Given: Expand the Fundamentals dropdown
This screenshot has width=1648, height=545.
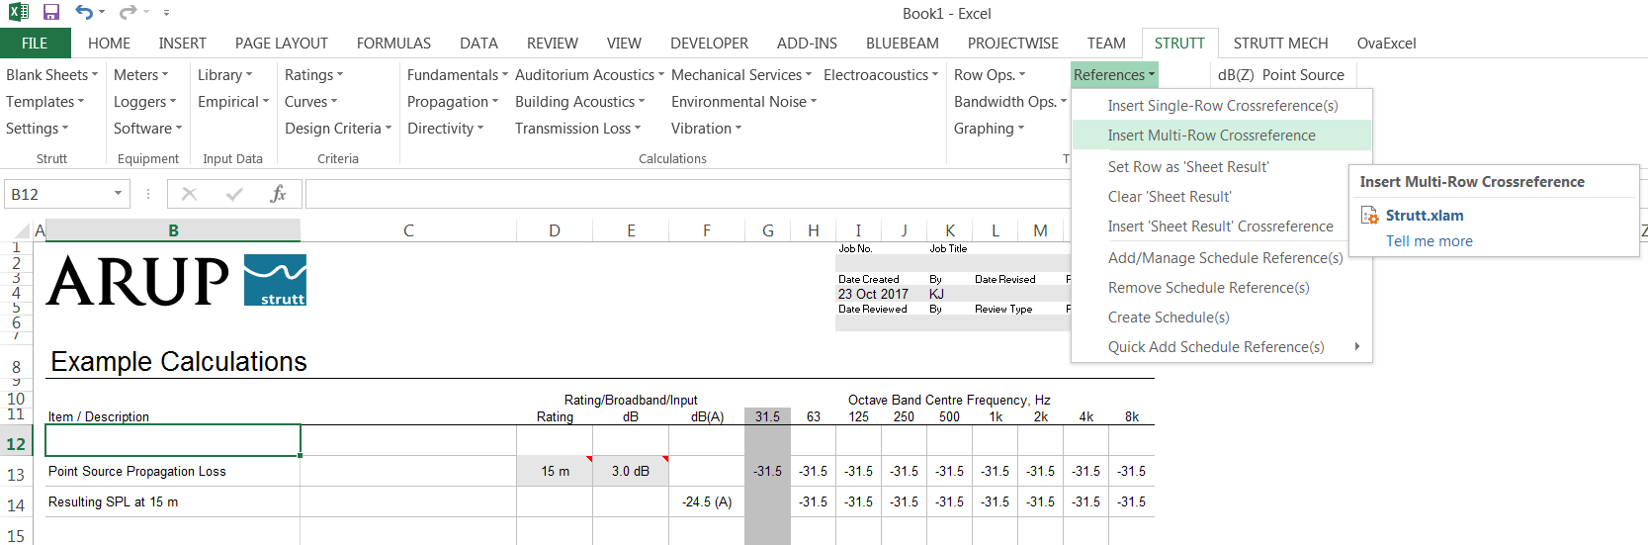Looking at the screenshot, I should 457,75.
